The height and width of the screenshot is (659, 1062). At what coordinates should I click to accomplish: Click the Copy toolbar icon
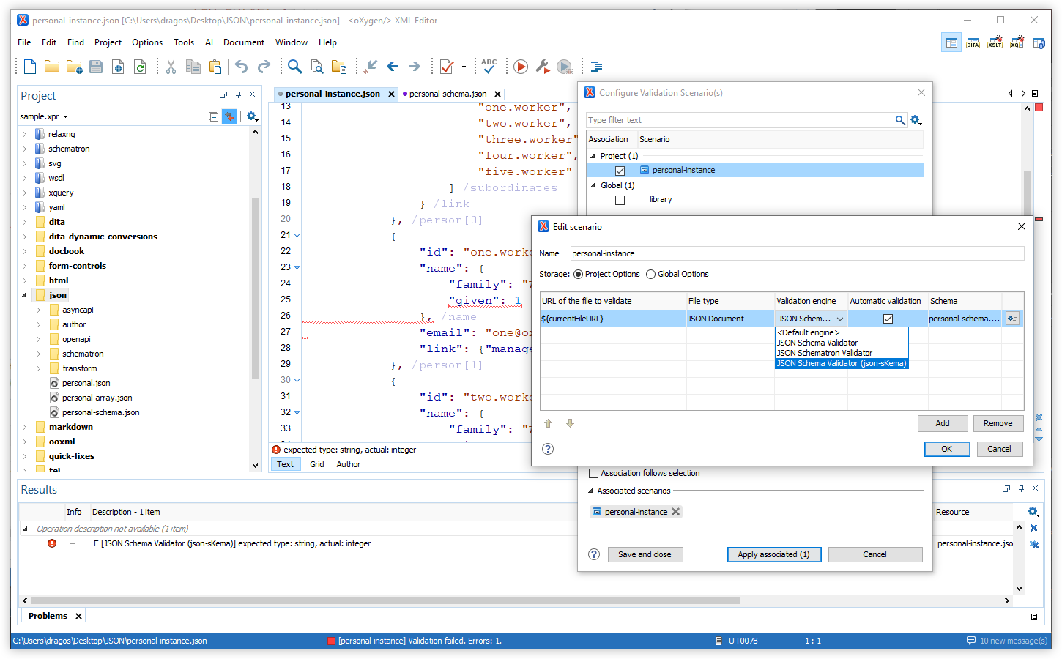coord(193,67)
